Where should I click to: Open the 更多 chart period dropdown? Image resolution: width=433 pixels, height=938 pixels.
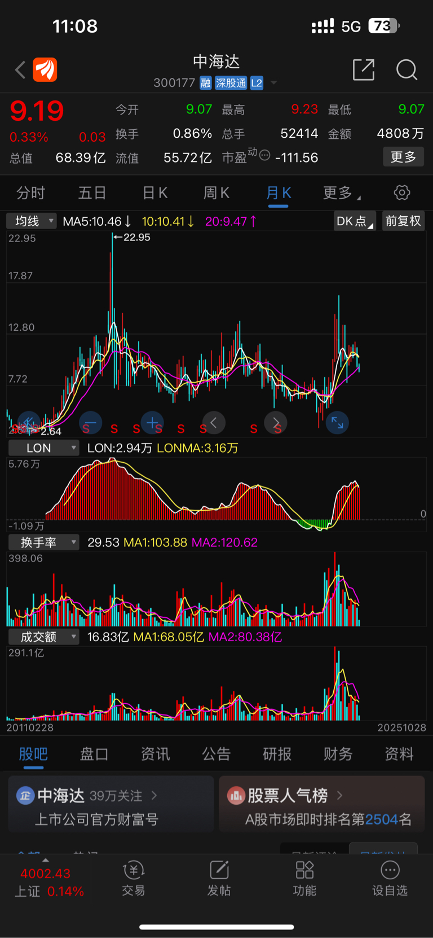pos(342,193)
